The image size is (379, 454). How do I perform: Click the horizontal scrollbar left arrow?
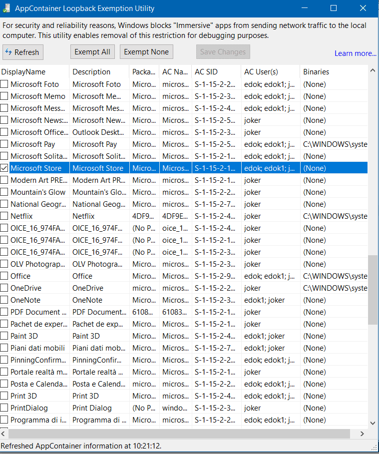click(x=3, y=434)
